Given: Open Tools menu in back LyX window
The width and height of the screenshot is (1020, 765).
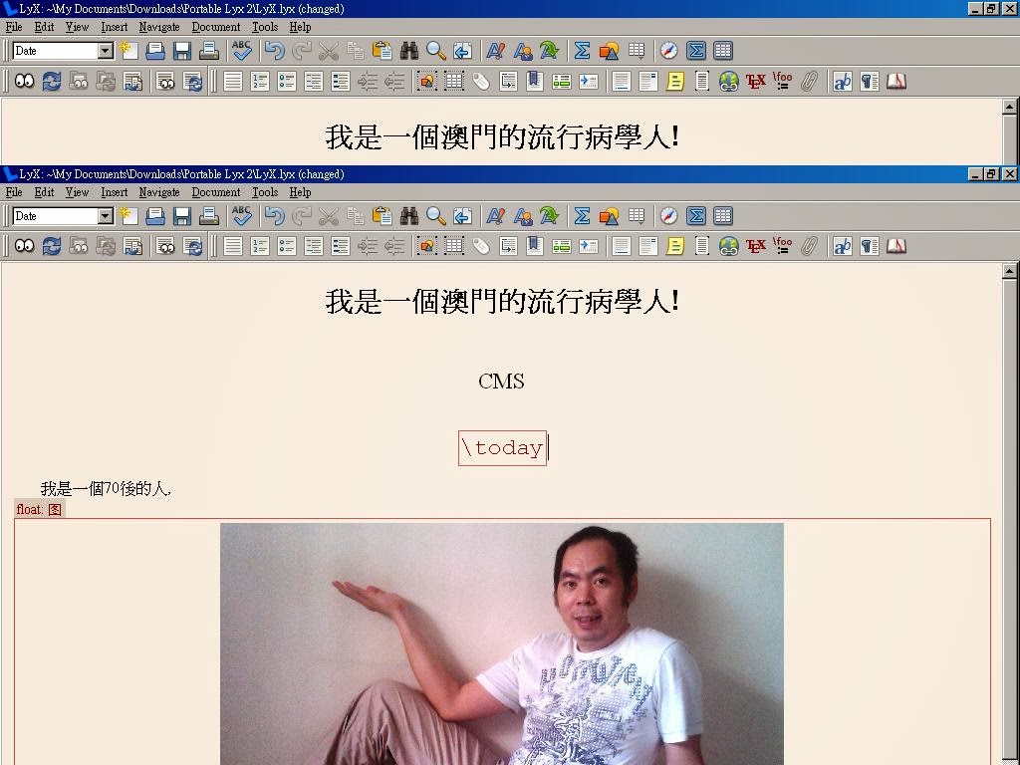Looking at the screenshot, I should pos(265,27).
